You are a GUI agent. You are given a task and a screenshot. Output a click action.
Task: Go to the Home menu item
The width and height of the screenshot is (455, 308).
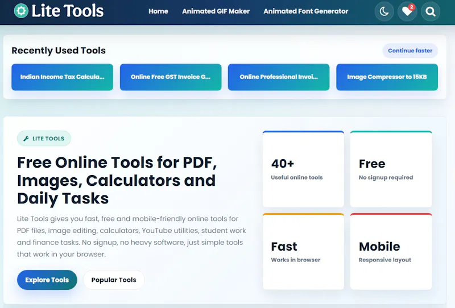[x=159, y=11]
